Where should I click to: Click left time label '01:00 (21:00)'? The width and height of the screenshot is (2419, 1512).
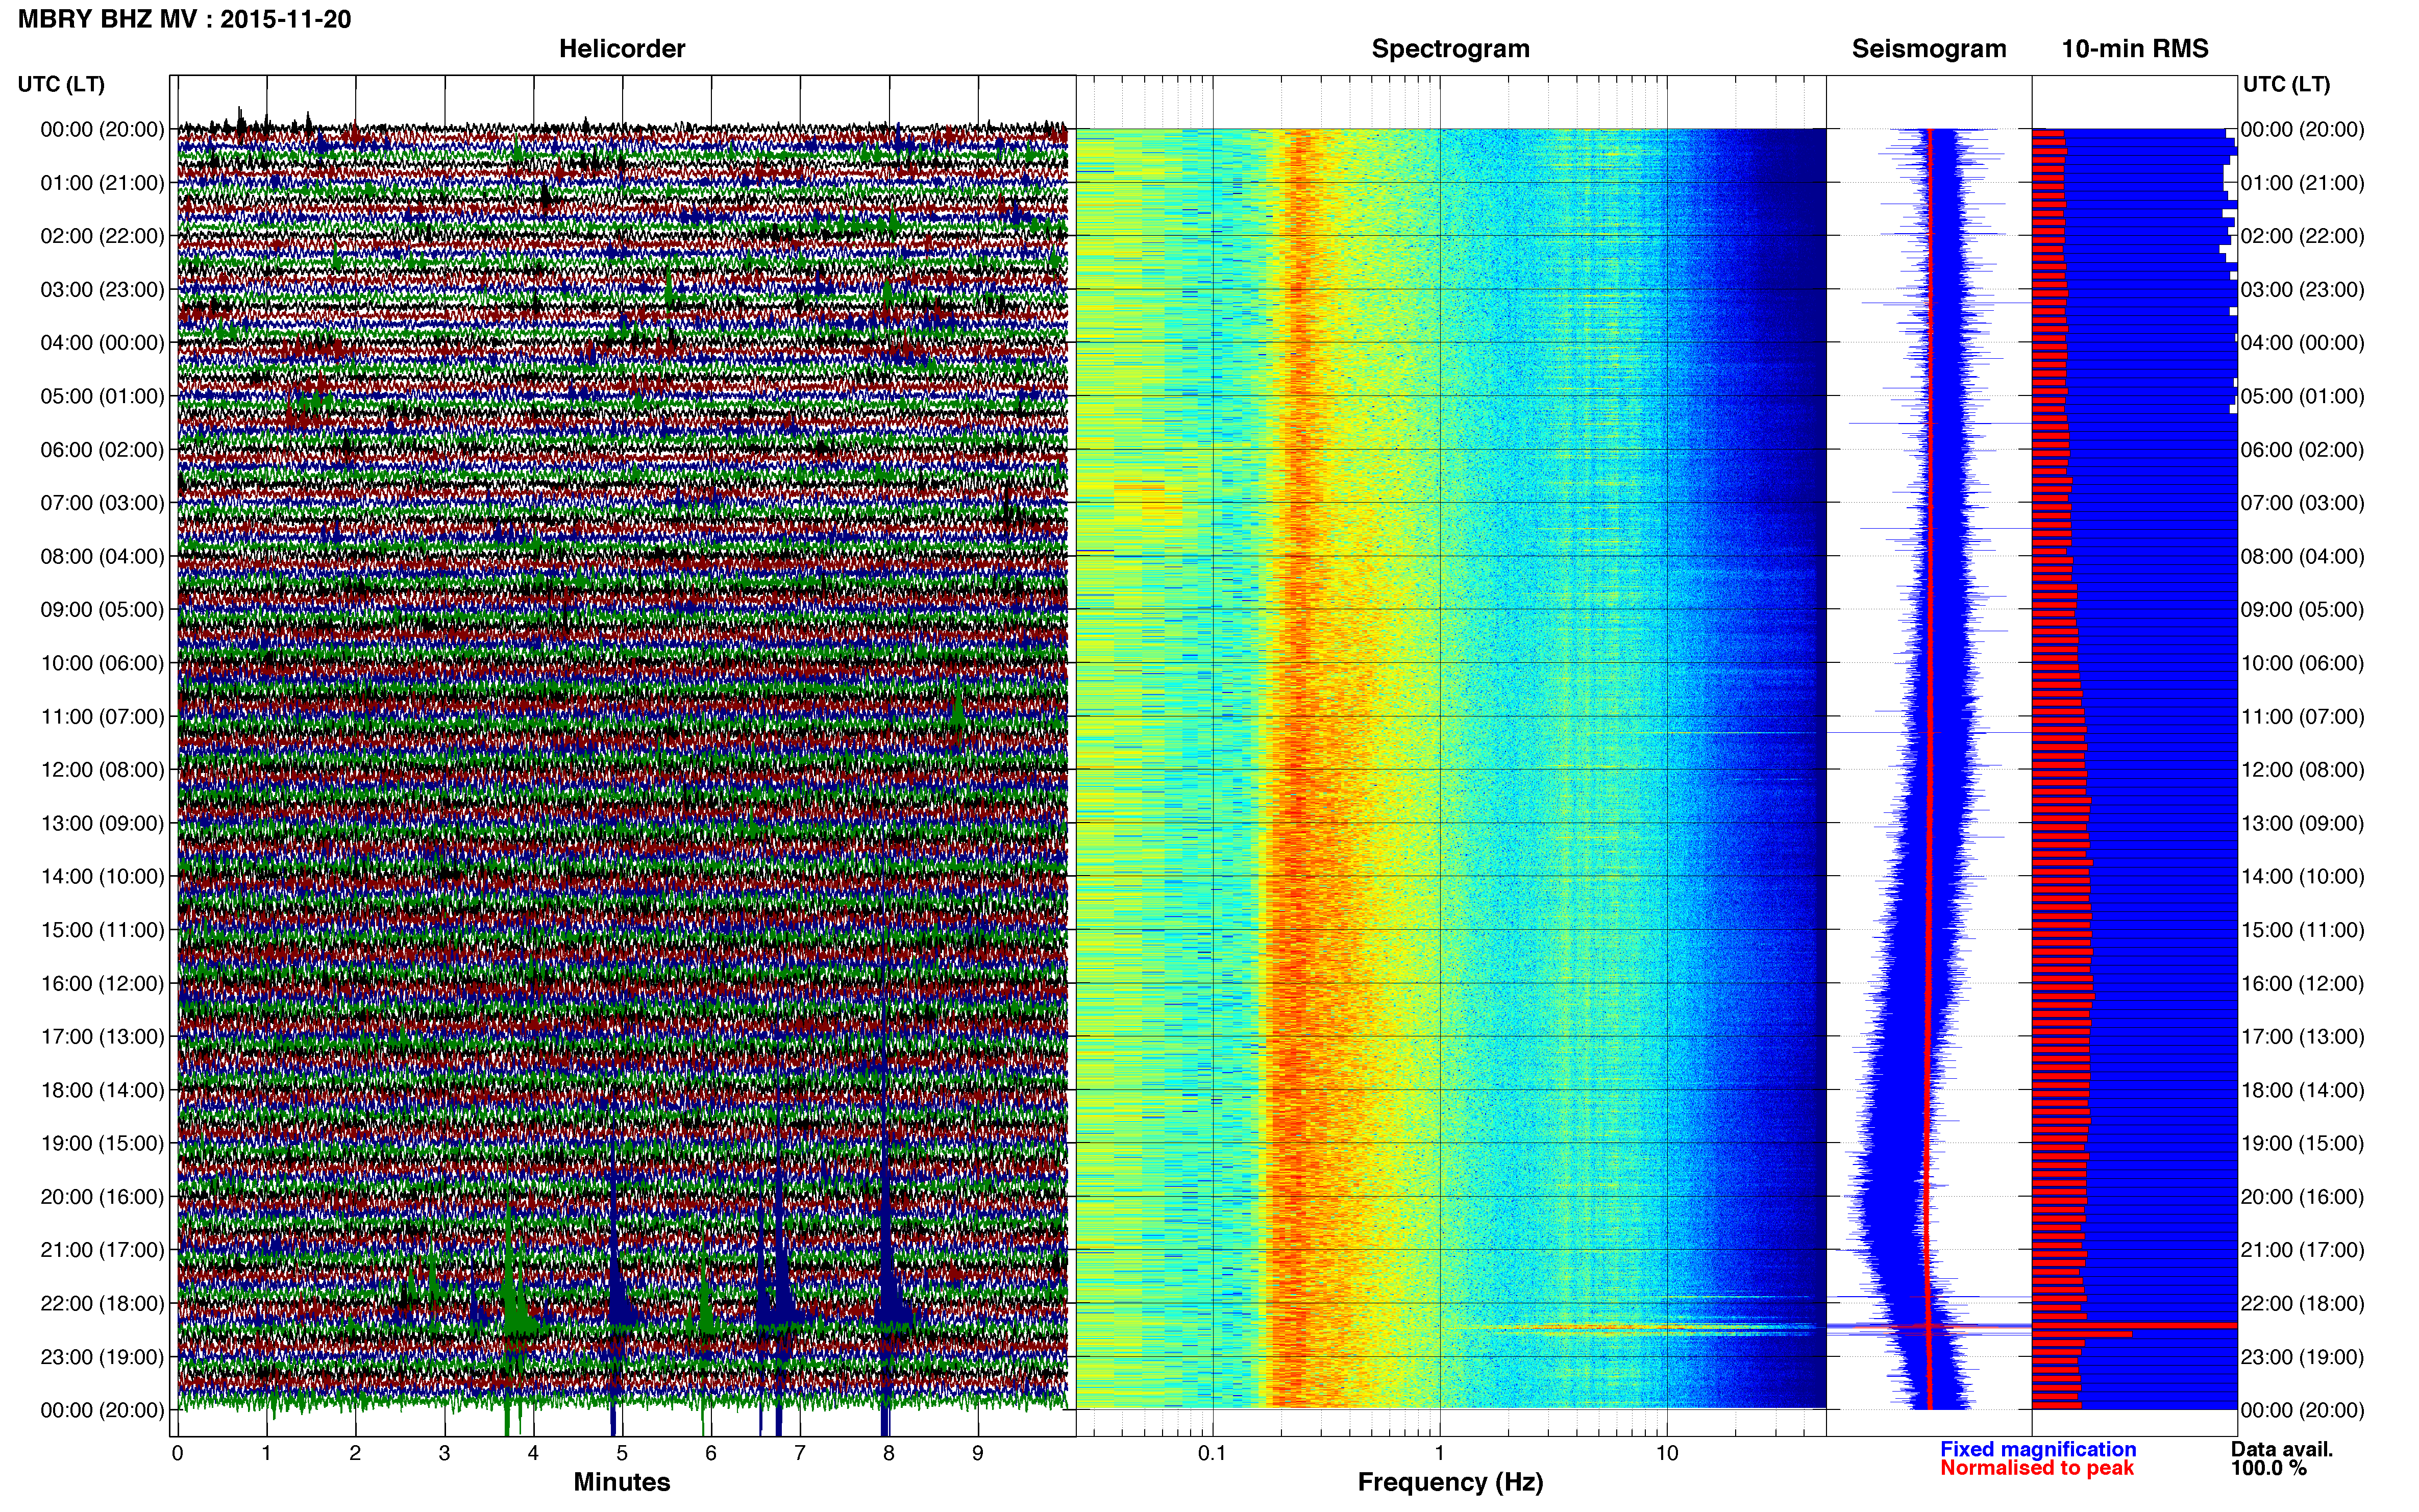coord(102,183)
